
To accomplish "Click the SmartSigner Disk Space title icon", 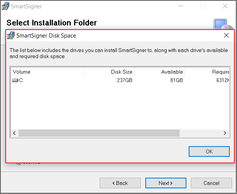I will pos(11,35).
